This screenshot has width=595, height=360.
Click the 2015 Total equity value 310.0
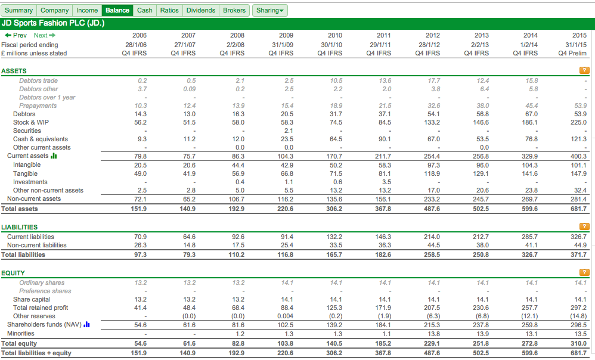579,344
